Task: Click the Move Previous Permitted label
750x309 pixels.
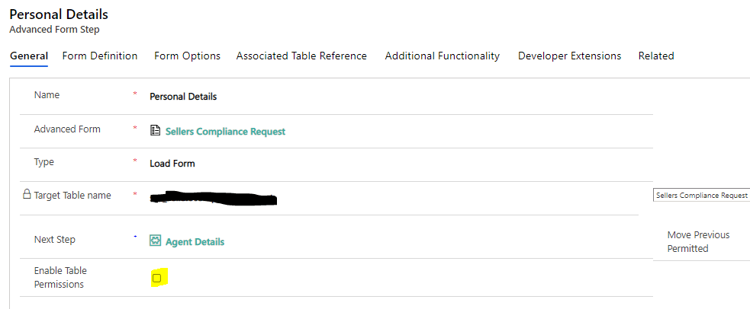Action: click(698, 242)
